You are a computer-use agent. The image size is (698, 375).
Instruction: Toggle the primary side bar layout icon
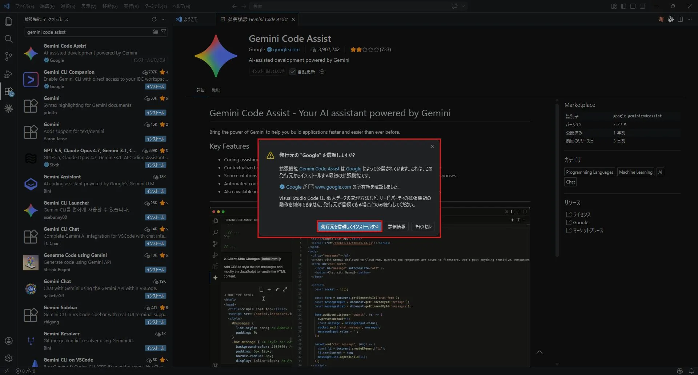pyautogui.click(x=623, y=6)
